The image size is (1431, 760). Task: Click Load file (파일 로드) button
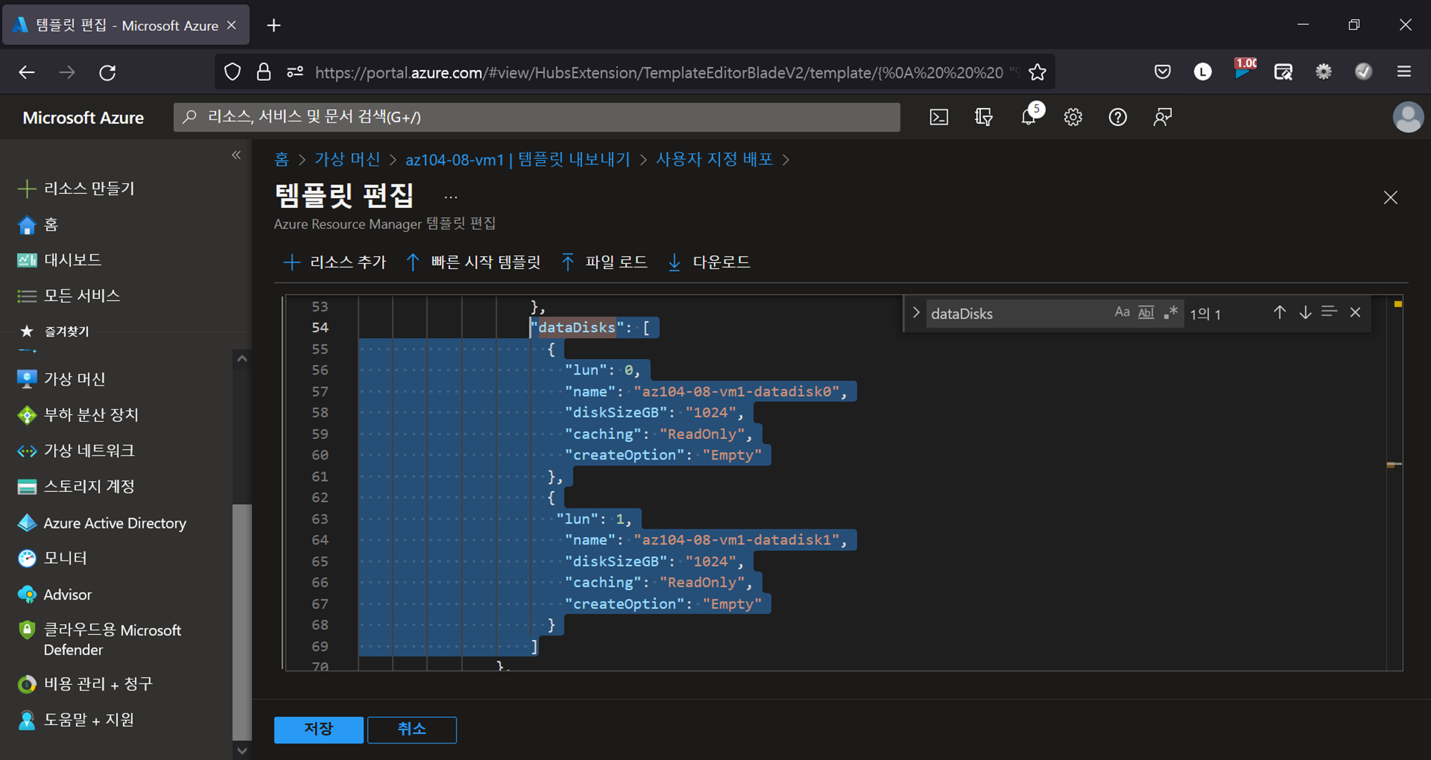click(604, 262)
